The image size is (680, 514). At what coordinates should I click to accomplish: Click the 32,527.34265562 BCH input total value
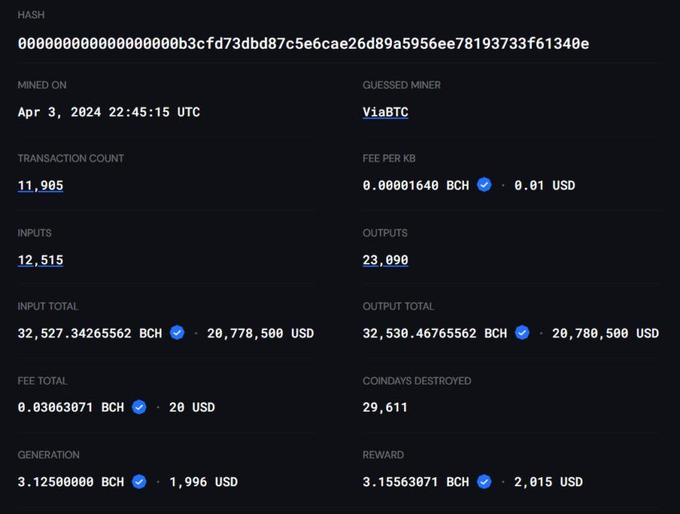click(90, 333)
